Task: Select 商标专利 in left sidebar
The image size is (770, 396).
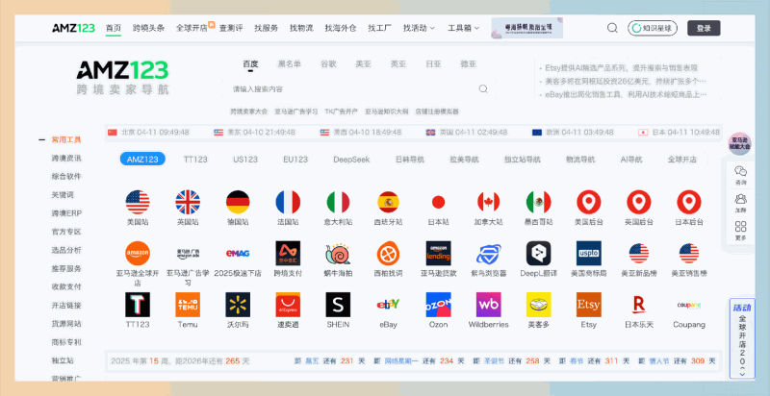Action: click(66, 342)
